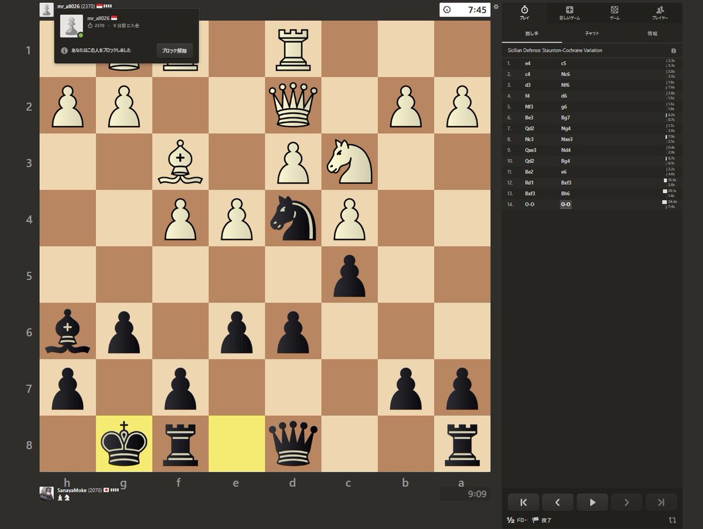Open the board settings gear icon
703x529 pixels.
(x=496, y=7)
